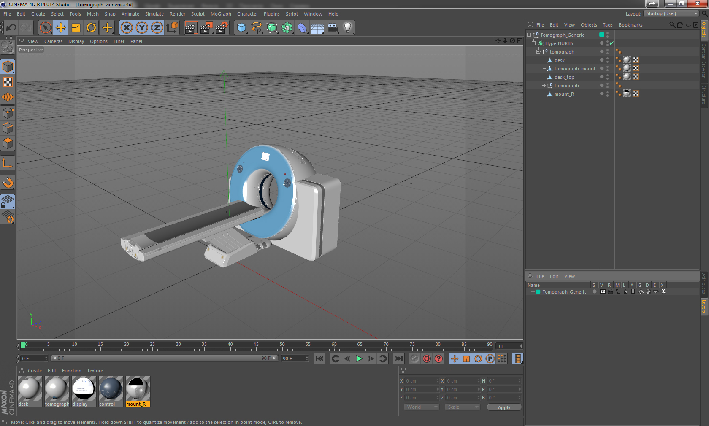Switch to Texture mode checker icon
The image size is (709, 426).
[x=8, y=82]
